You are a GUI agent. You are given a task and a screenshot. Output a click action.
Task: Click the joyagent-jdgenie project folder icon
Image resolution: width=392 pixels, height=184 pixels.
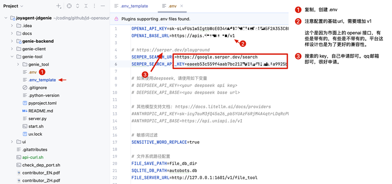(x=13, y=18)
